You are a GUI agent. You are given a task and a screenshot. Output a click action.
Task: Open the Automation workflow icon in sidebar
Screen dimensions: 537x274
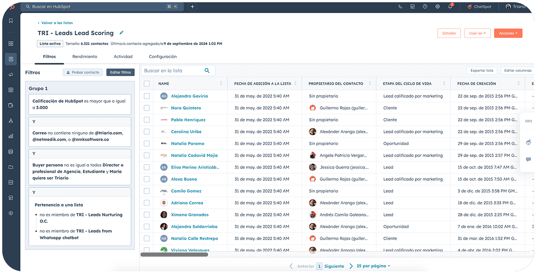[11, 121]
